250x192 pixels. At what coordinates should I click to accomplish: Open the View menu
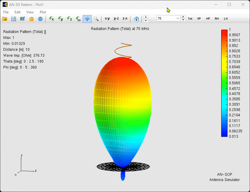(30, 12)
